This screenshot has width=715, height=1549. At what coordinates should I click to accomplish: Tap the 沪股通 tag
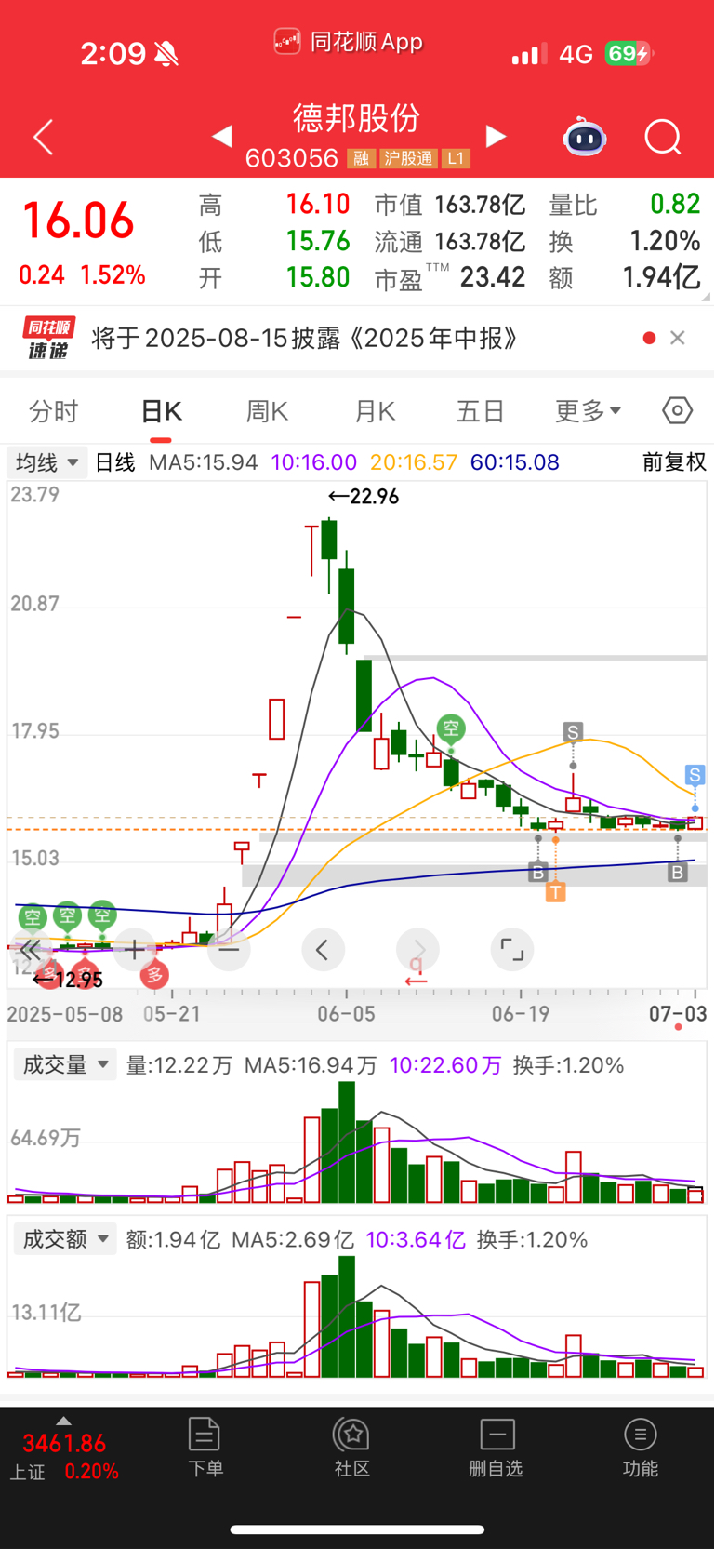tap(408, 159)
